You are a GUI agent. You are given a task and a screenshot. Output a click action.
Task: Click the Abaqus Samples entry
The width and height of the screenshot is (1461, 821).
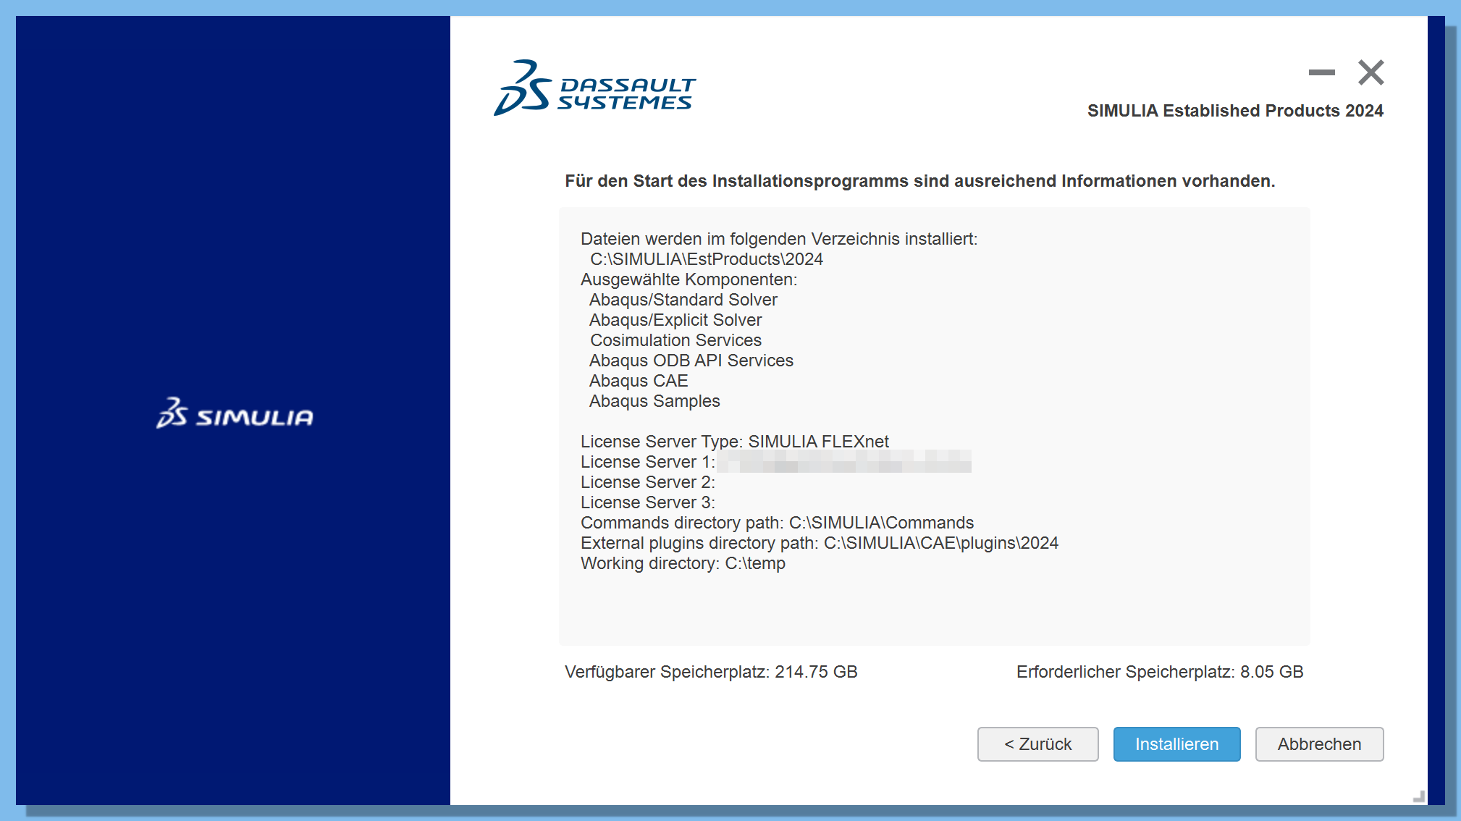click(654, 401)
